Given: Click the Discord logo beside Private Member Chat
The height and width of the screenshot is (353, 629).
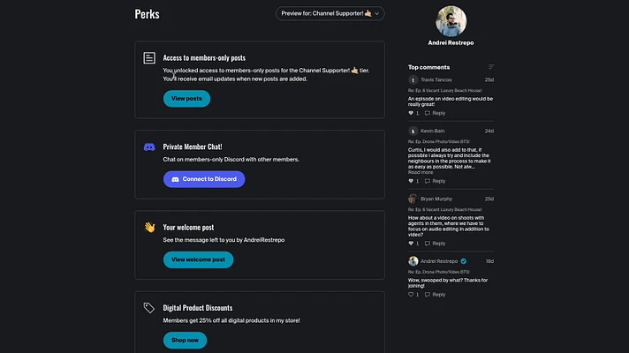Looking at the screenshot, I should (x=149, y=147).
